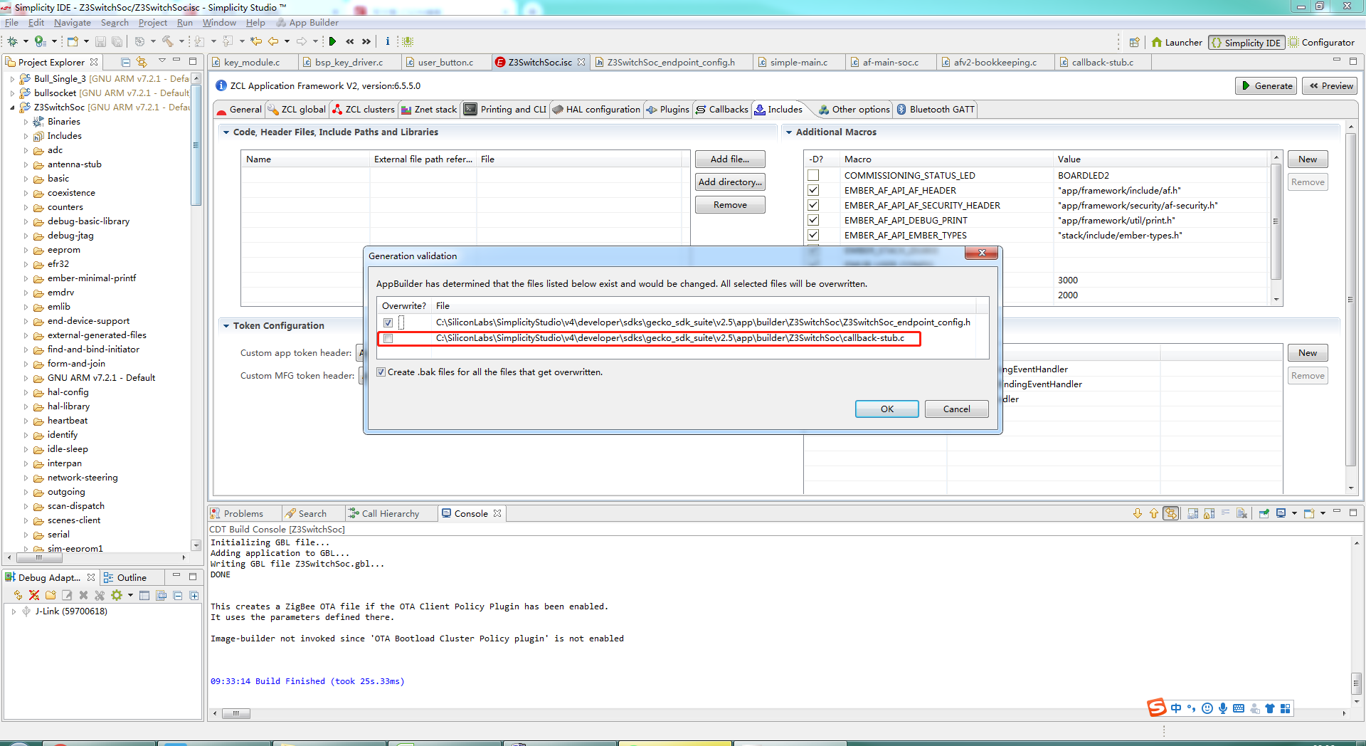1366x746 pixels.
Task: Uncheck EMBER_AF_API_DEBUG_PRINT macro checkbox
Action: [x=813, y=220]
